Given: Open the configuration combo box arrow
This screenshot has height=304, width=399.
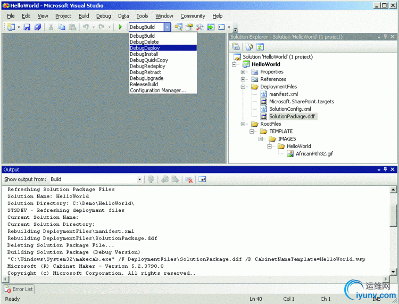Looking at the screenshot, I should pyautogui.click(x=167, y=27).
